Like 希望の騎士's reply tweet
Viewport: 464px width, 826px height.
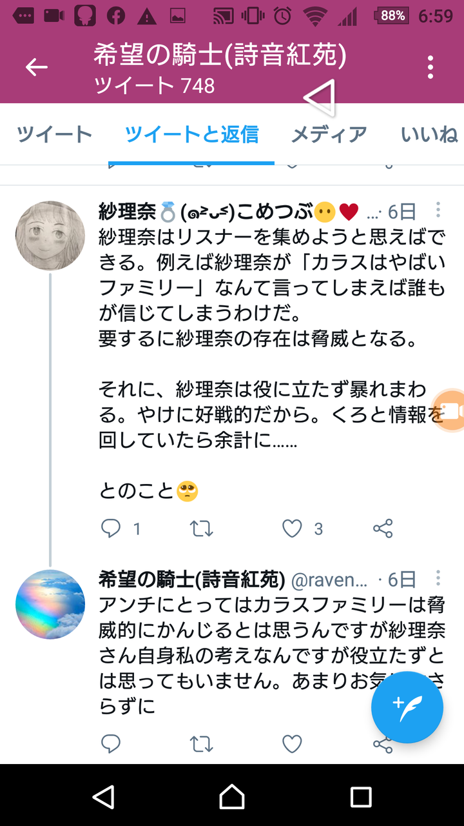293,744
